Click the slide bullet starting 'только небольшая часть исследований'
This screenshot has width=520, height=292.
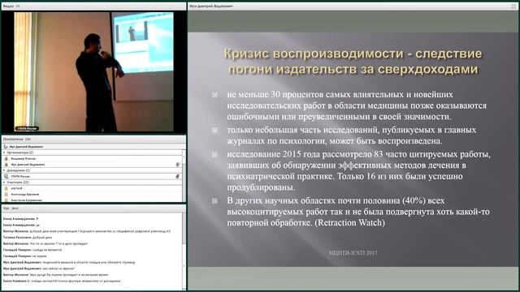(352, 135)
